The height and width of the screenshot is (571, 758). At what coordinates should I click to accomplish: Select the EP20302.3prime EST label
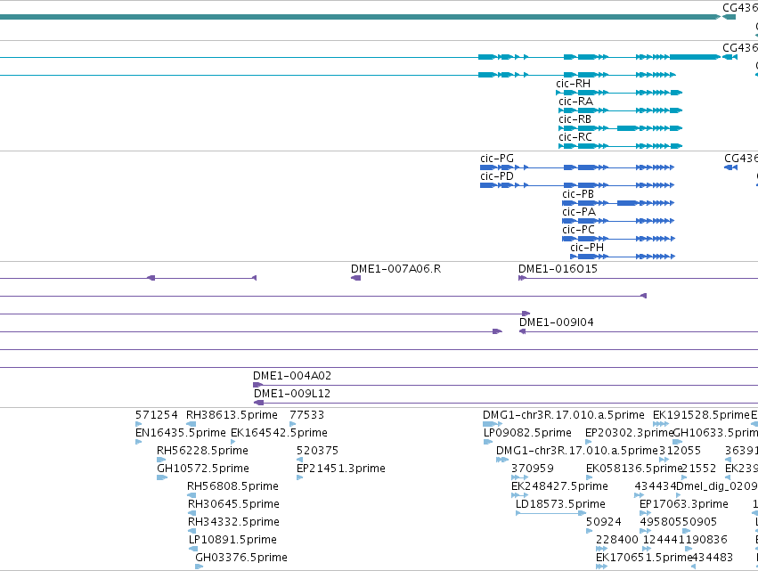[x=629, y=433]
